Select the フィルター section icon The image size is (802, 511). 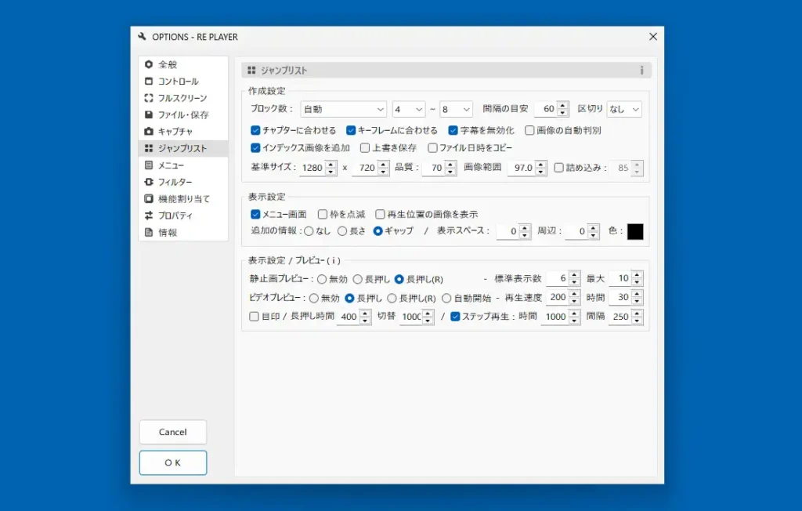point(148,180)
